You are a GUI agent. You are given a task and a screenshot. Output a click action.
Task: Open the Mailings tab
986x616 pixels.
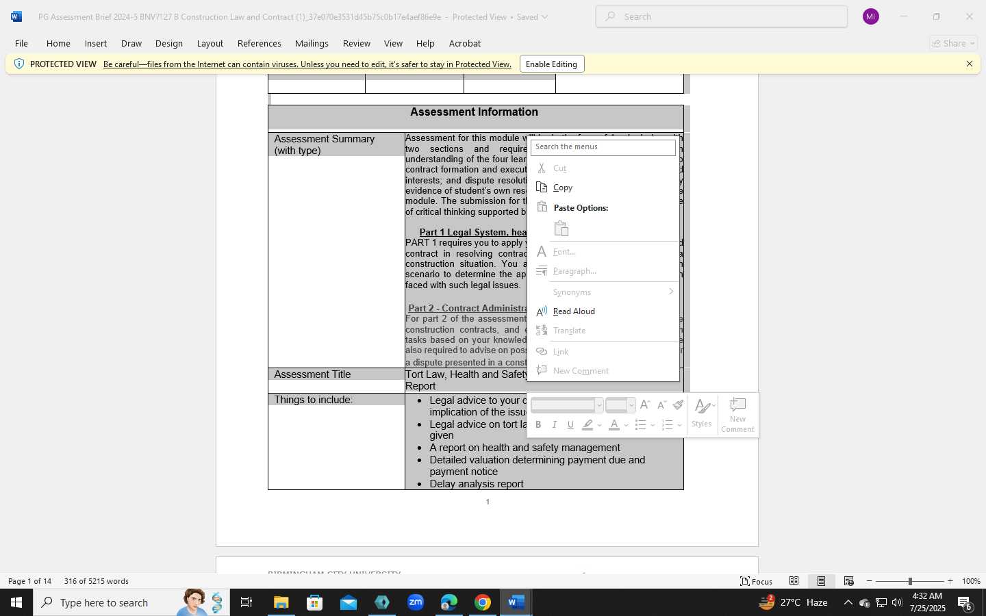pos(312,43)
